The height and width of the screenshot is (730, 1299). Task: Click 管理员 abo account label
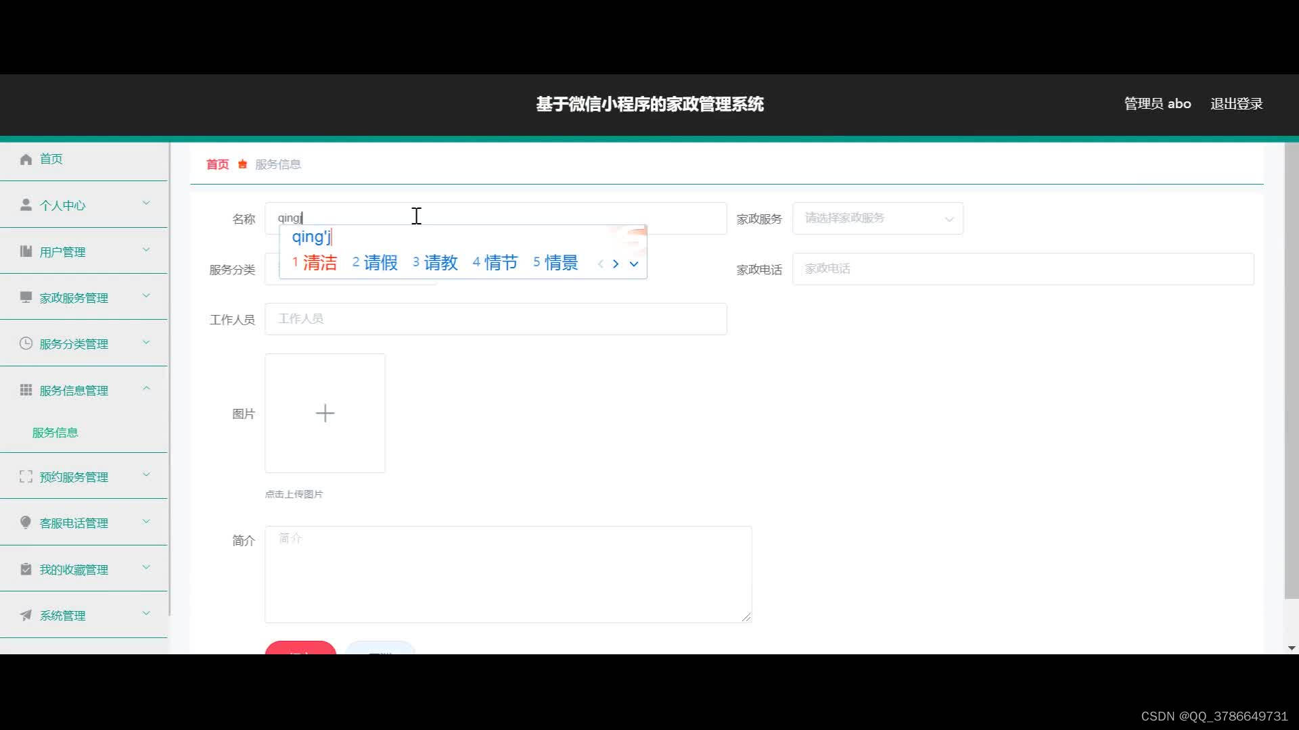coord(1158,104)
